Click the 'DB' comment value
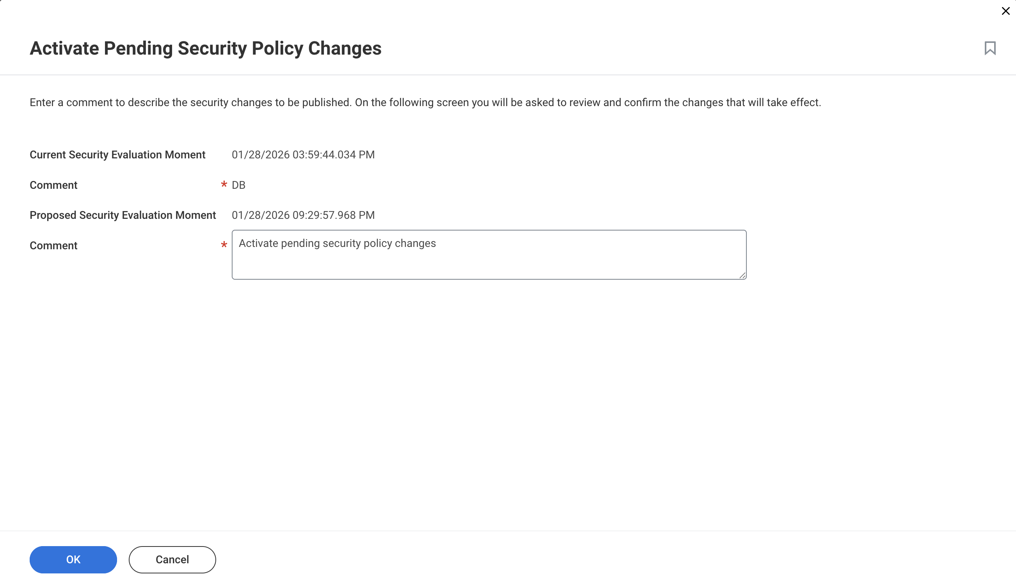This screenshot has height=582, width=1016. tap(239, 185)
